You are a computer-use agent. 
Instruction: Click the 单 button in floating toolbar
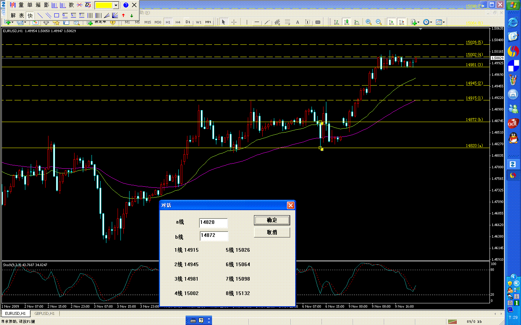tap(30, 5)
